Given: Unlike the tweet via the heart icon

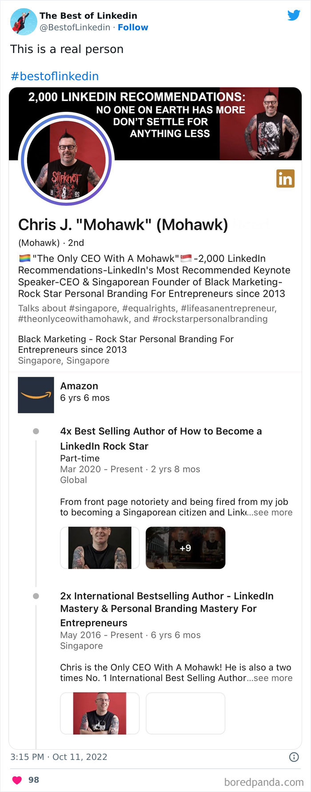Looking at the screenshot, I should (x=16, y=780).
